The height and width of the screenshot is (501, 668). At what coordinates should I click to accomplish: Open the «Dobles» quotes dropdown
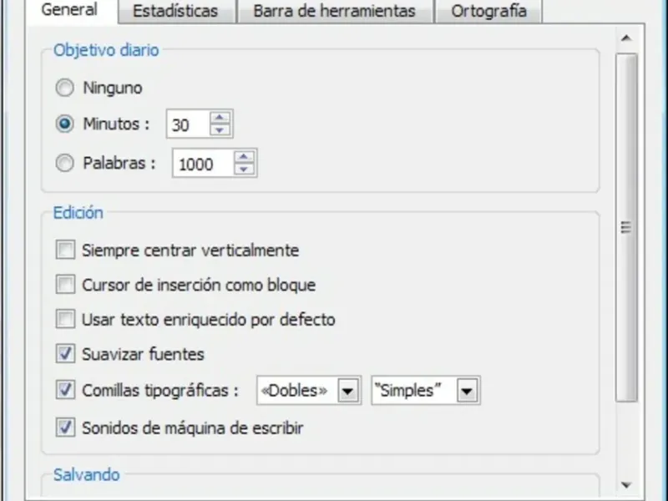pos(349,391)
